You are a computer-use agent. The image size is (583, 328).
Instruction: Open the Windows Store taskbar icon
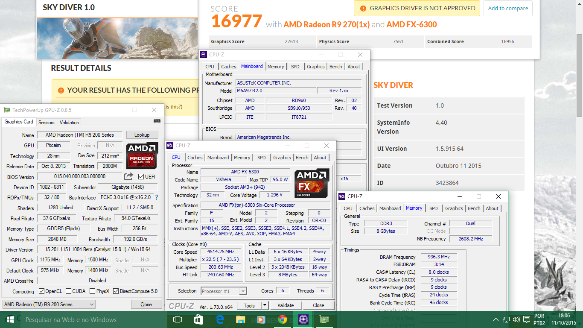pos(198,319)
